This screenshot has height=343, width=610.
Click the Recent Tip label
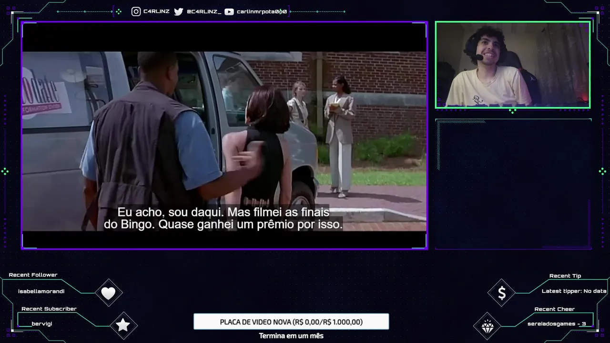[x=565, y=276]
